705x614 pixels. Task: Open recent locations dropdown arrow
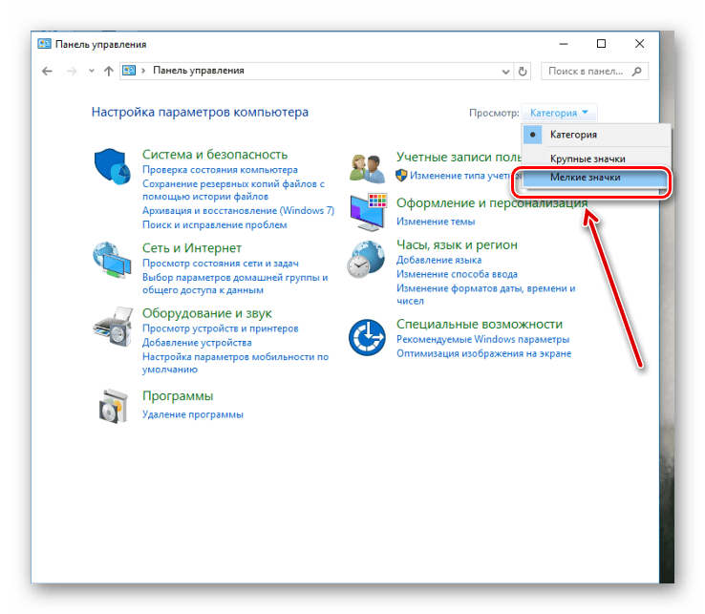92,71
